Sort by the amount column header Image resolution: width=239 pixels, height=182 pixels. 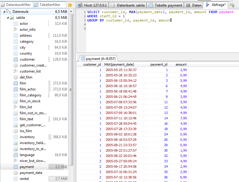coord(181,64)
